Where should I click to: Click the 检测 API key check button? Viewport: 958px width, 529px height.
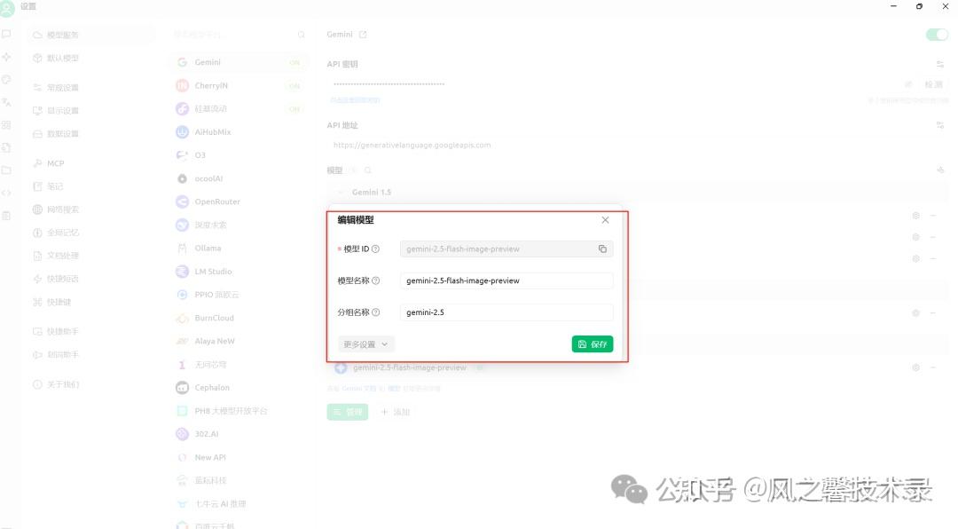click(x=933, y=84)
